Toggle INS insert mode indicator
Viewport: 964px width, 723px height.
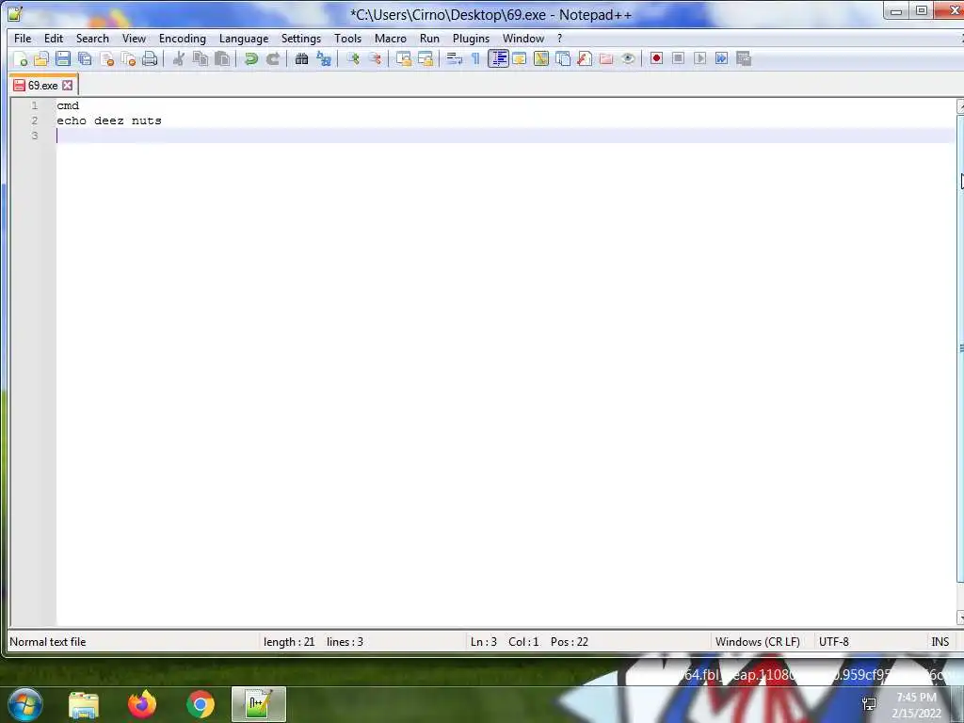coord(940,642)
